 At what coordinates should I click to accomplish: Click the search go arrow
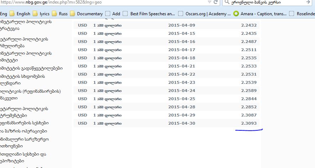[x=308, y=2]
